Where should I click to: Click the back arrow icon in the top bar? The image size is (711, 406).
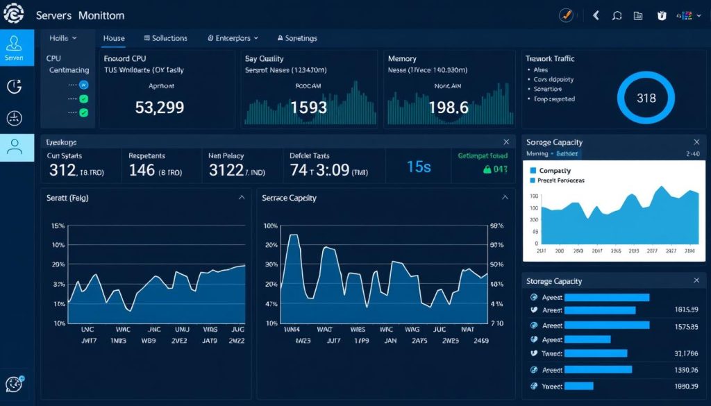(596, 14)
